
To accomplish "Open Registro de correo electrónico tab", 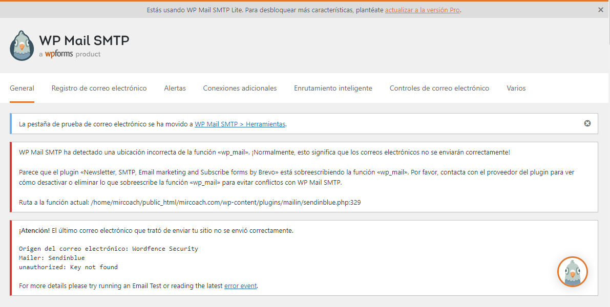I will 99,88.
